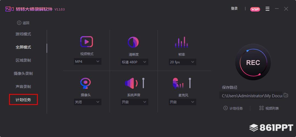Expand the MP4 video format dropdown
The width and height of the screenshot is (296, 137).
pos(87,62)
